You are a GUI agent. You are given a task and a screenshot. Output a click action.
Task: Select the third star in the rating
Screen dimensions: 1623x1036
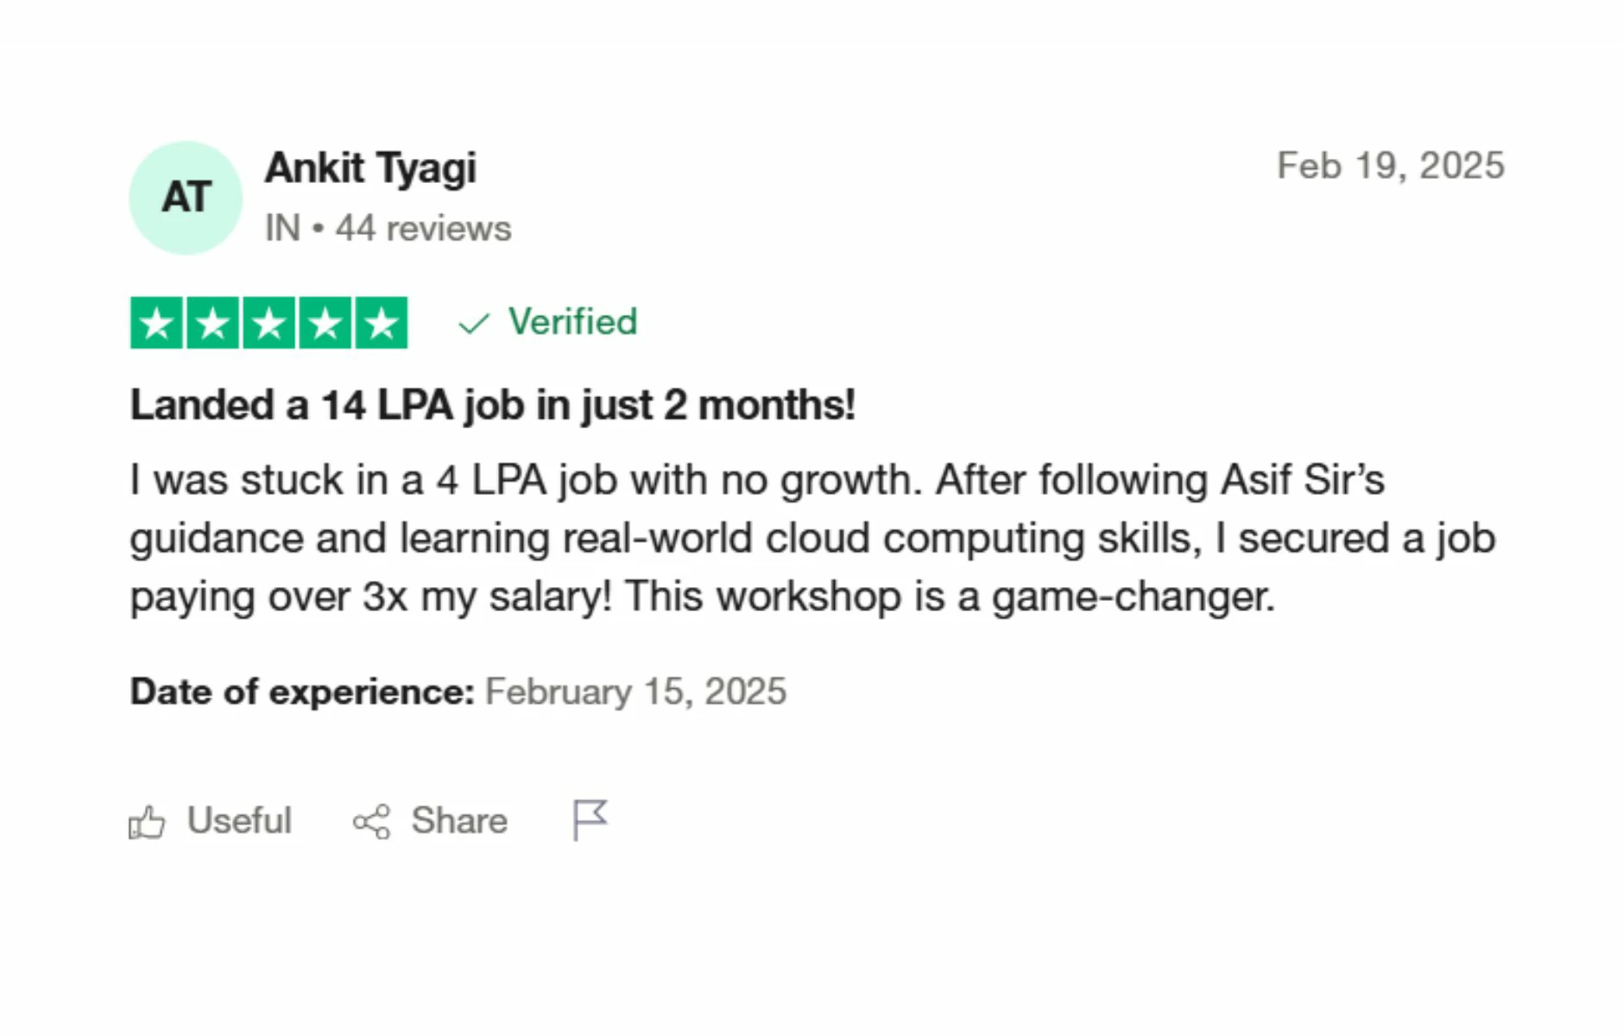[268, 323]
